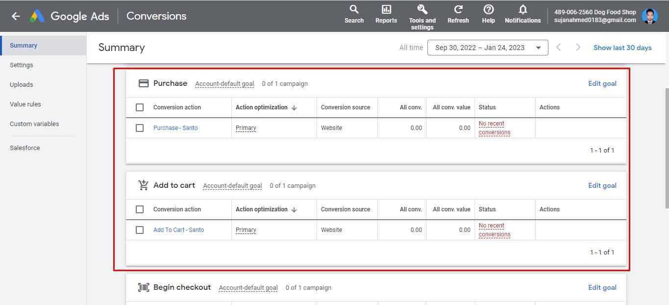Screen dimensions: 669x305
Task: Select Summary in the left sidebar
Action: point(43,46)
